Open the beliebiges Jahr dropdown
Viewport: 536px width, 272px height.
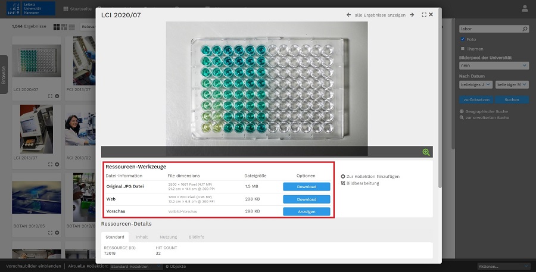coord(476,85)
